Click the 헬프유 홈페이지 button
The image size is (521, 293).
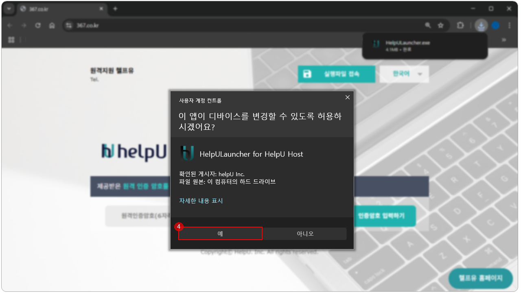480,278
